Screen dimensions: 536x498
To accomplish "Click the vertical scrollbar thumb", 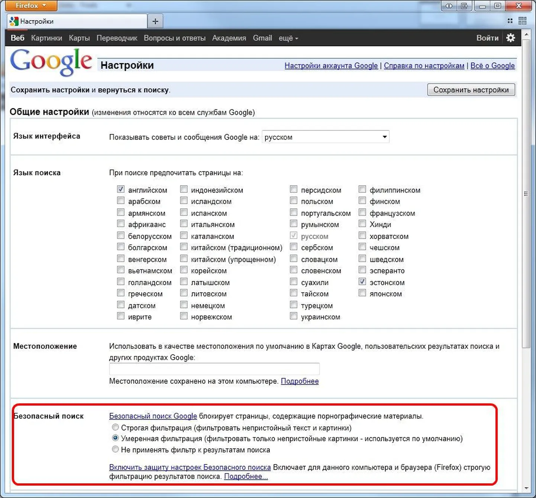I will pos(526,193).
